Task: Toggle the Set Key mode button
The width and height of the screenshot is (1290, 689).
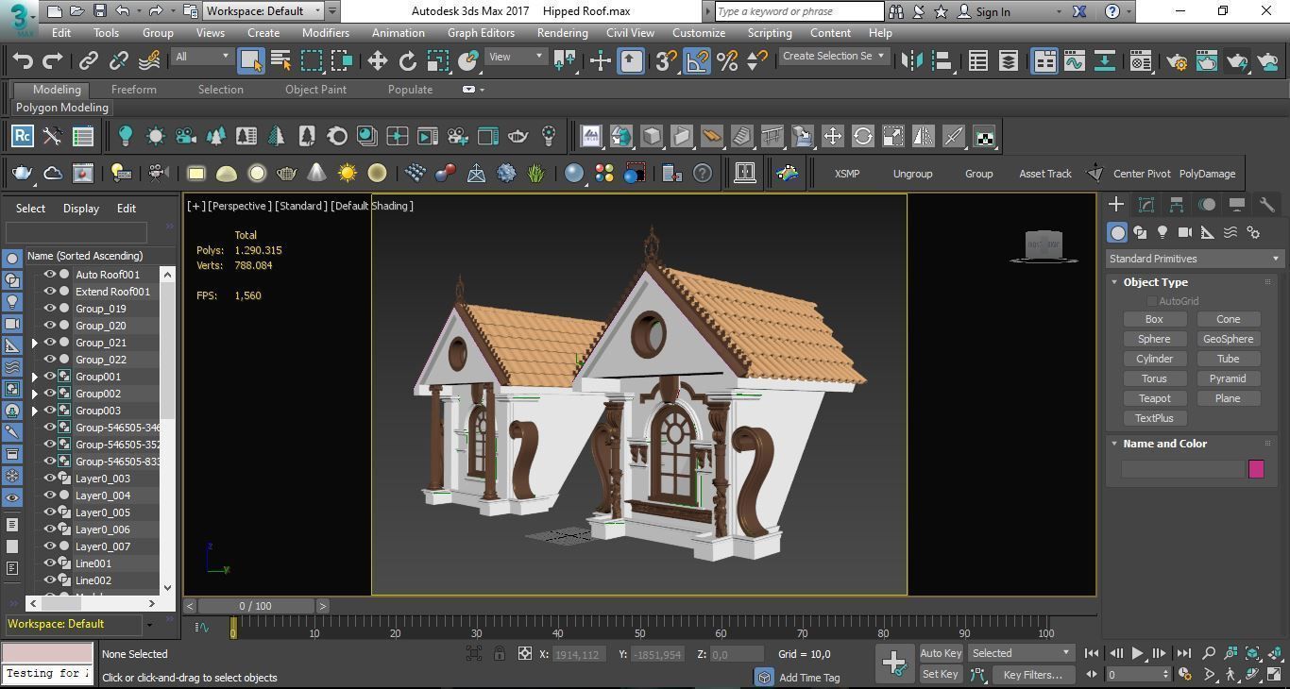Action: (940, 674)
